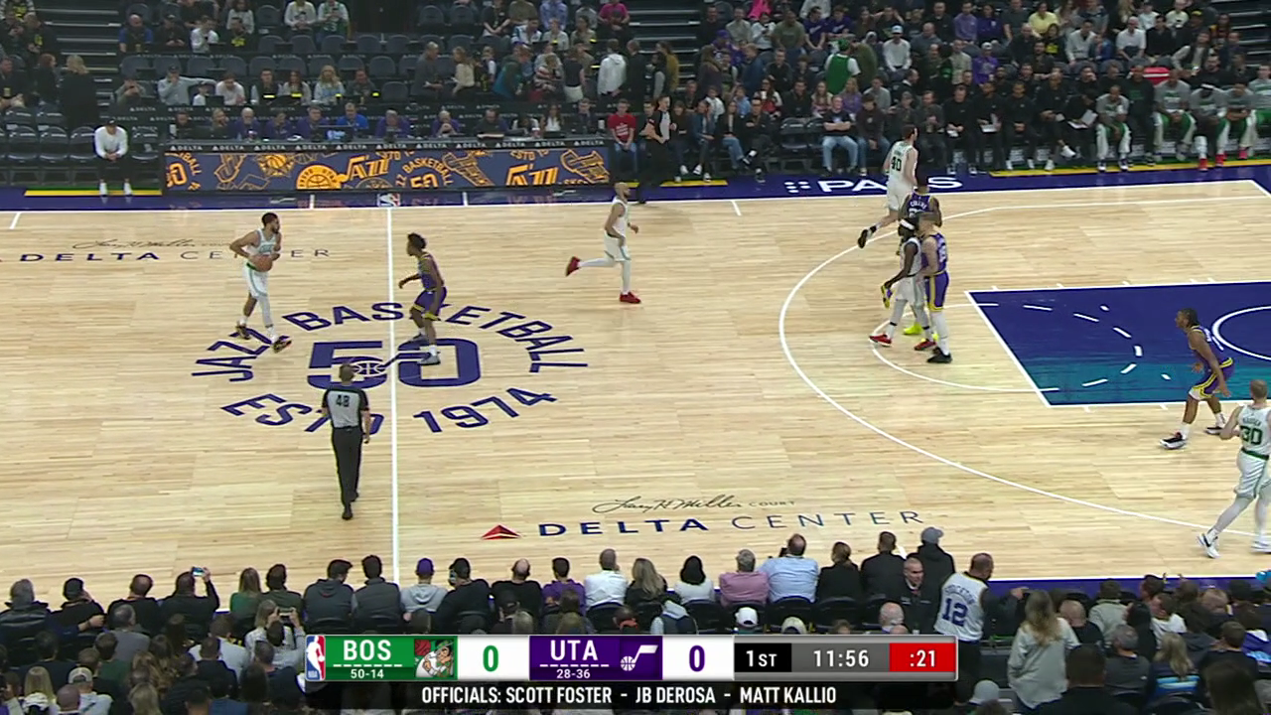This screenshot has height=715, width=1271.
Task: Select the UTA team label
Action: [x=574, y=652]
